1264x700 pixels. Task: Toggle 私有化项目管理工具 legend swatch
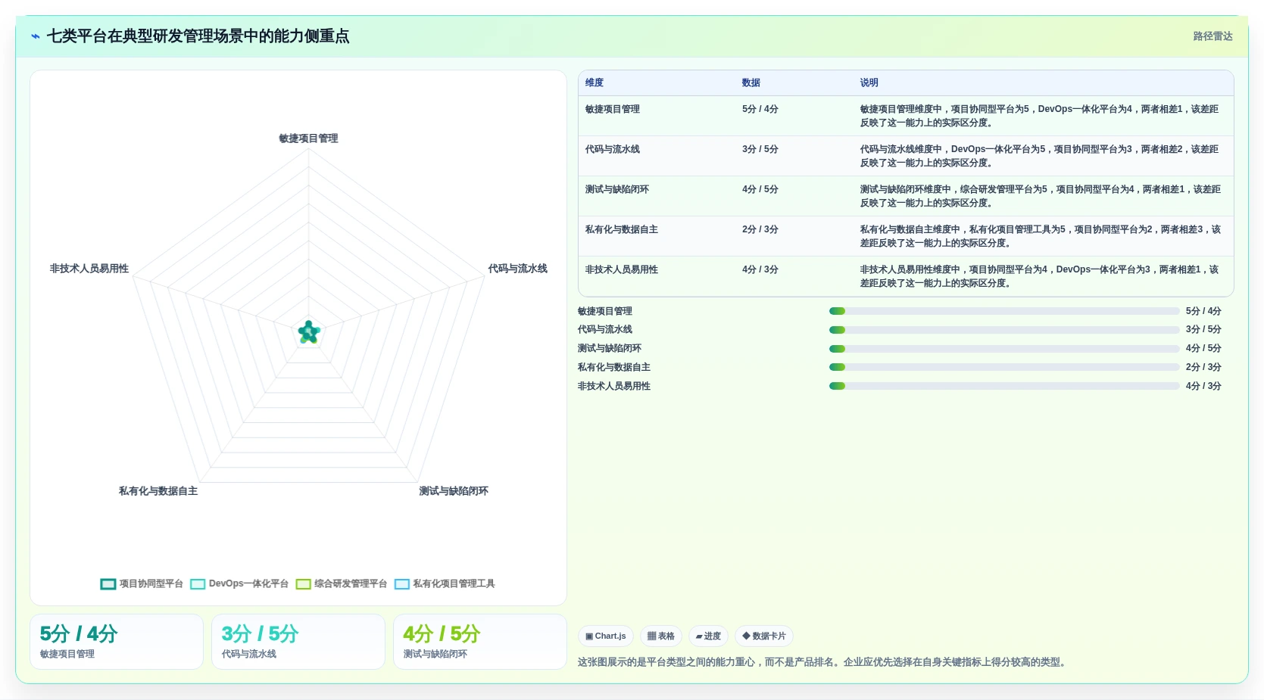click(402, 584)
